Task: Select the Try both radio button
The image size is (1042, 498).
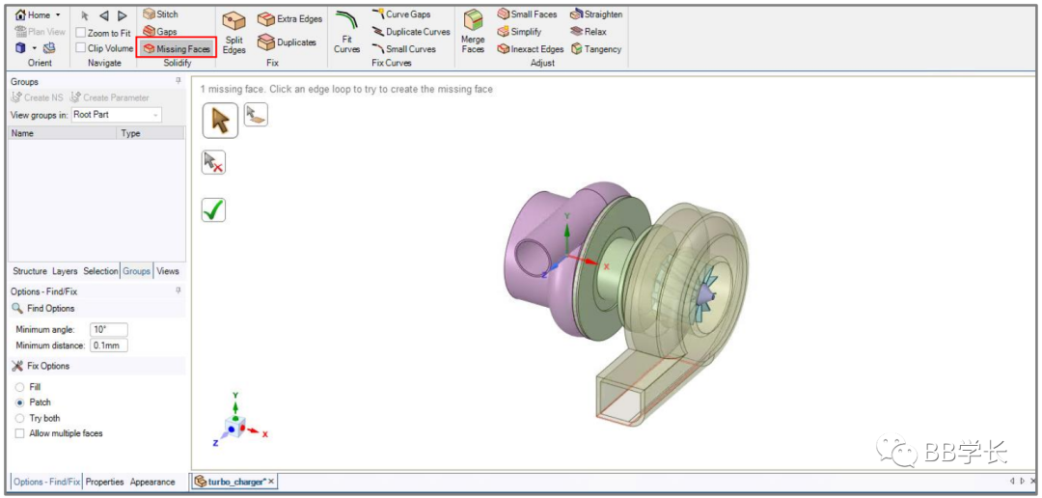Action: [19, 418]
